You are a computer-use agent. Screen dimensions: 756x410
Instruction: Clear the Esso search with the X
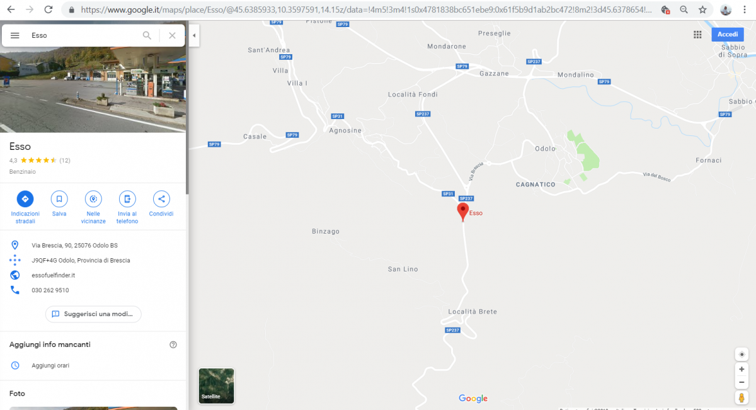click(x=172, y=35)
